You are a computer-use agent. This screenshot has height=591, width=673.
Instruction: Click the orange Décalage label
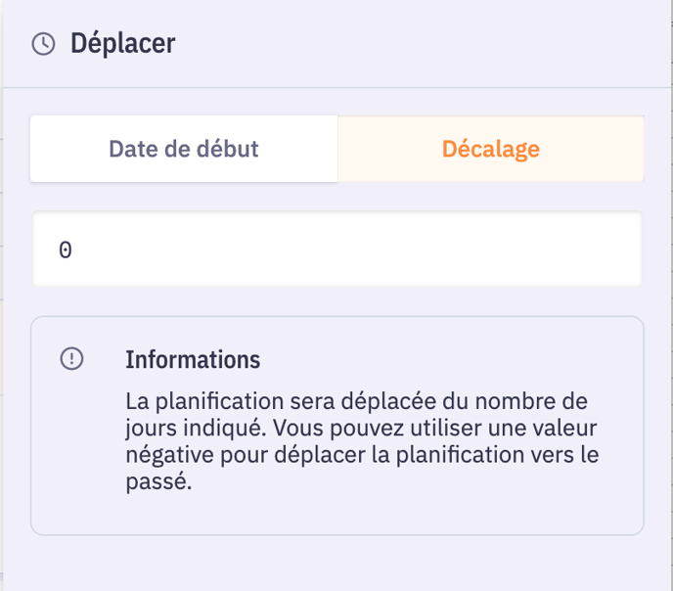(490, 150)
